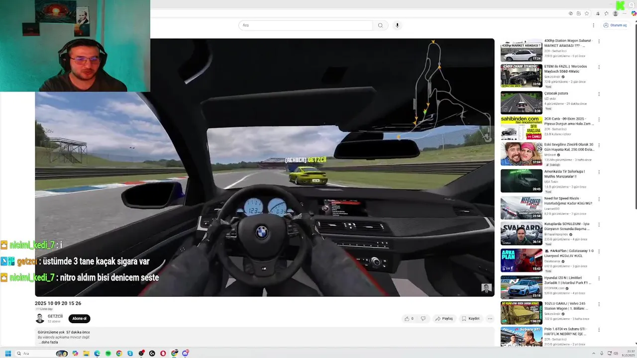Open Copilot app from taskbar

(75, 354)
